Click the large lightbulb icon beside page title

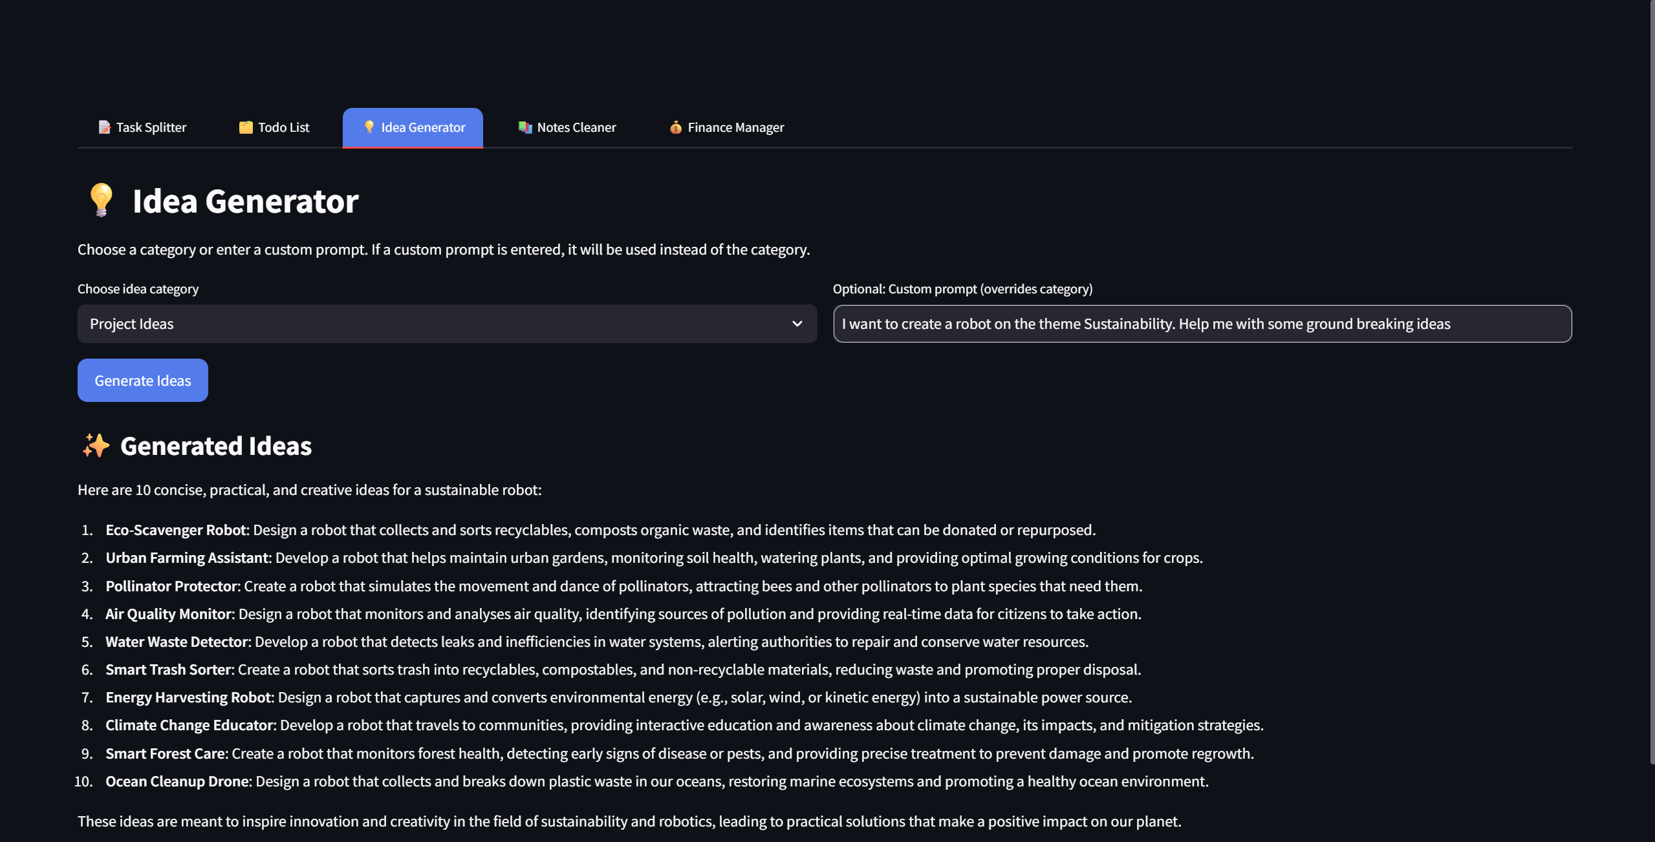tap(101, 200)
